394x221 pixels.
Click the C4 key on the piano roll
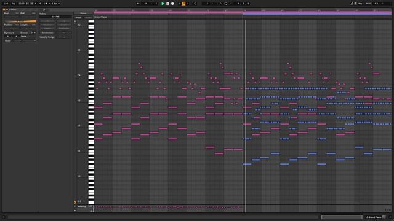tap(91, 75)
